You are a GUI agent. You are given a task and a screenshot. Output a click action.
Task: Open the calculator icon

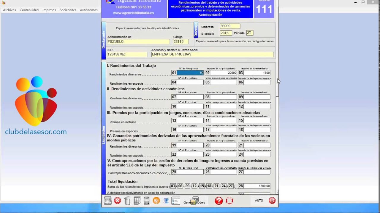coord(146,201)
